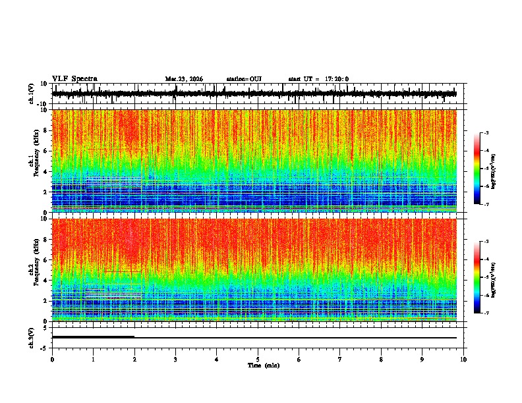Click the 'start UT = 17:20:0' text
Image resolution: width=522 pixels, height=403 pixels.
(318, 79)
